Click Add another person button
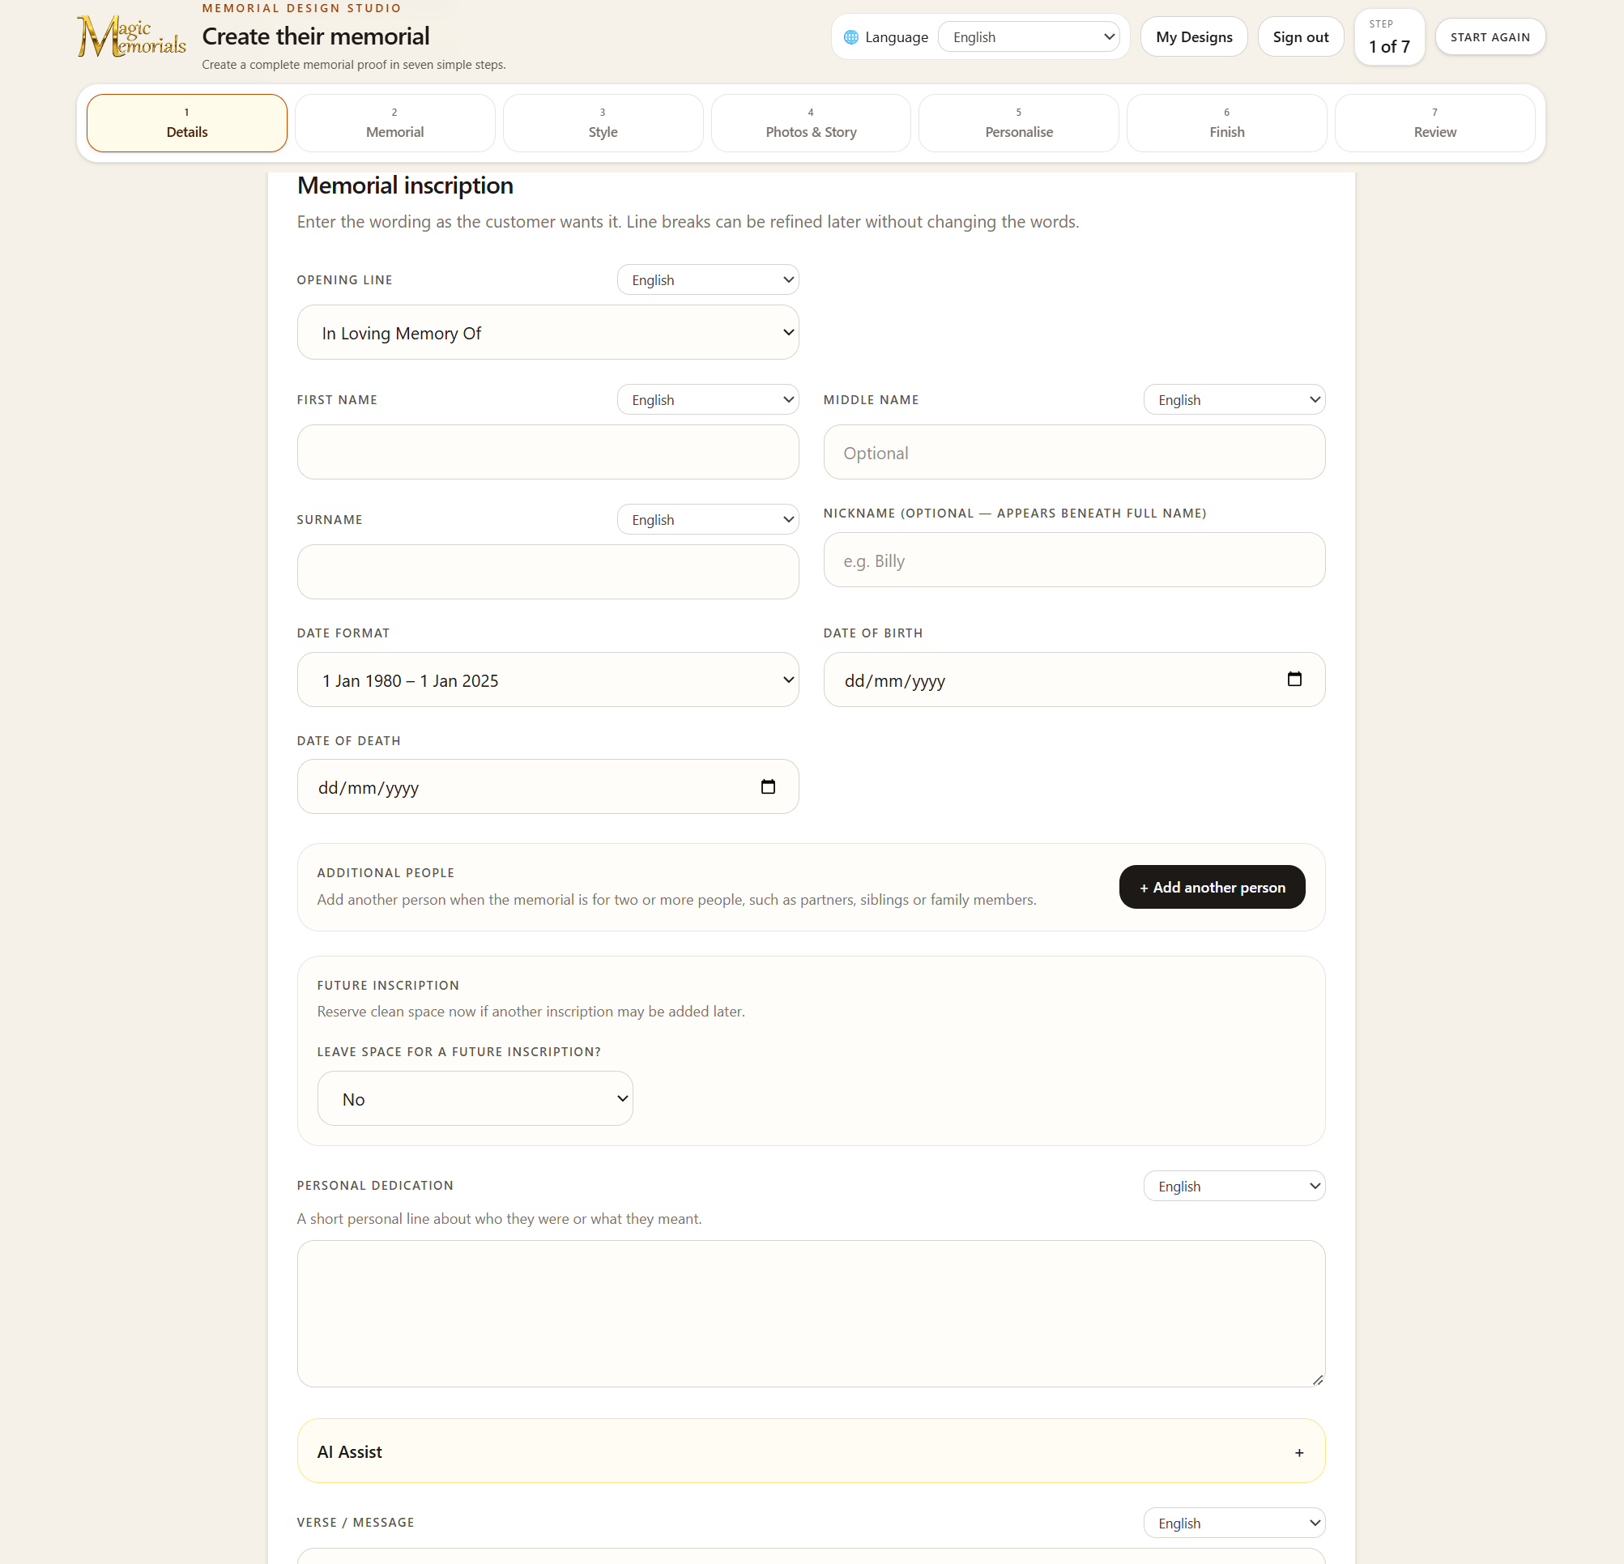This screenshot has width=1624, height=1564. (x=1212, y=887)
